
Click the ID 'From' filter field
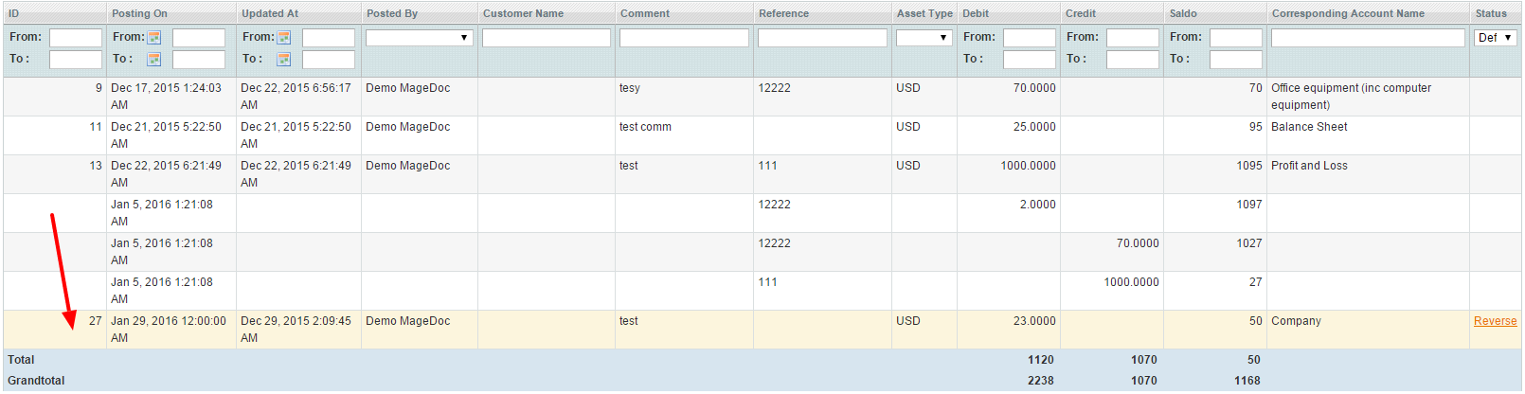75,38
